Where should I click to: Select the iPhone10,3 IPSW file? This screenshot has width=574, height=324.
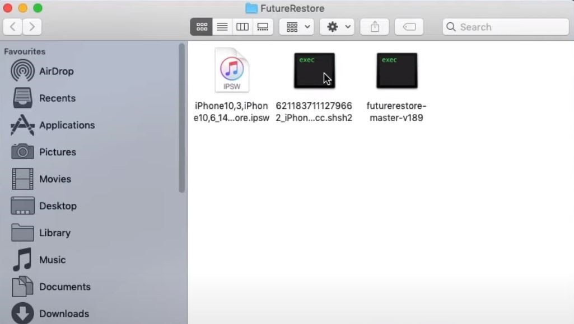point(231,69)
